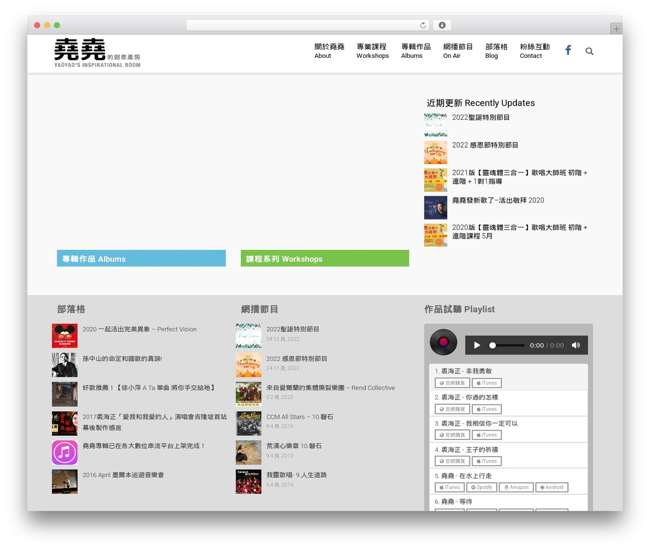Open iTunes link for track 2 你過的怎樣
This screenshot has height=550, width=650.
point(486,409)
